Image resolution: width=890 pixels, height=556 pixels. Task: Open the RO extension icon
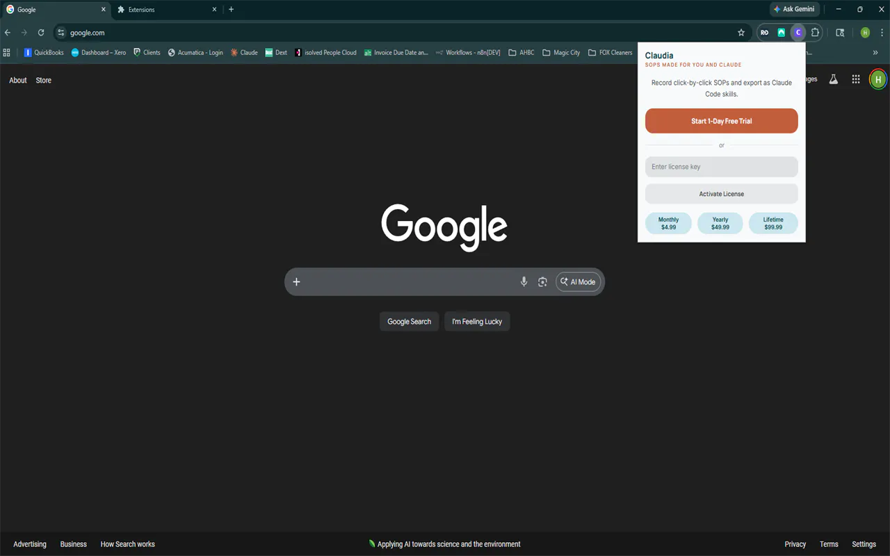pos(765,33)
